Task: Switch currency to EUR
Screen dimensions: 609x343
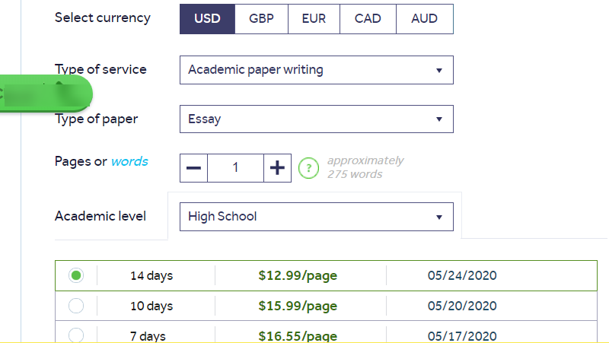Action: 314,19
